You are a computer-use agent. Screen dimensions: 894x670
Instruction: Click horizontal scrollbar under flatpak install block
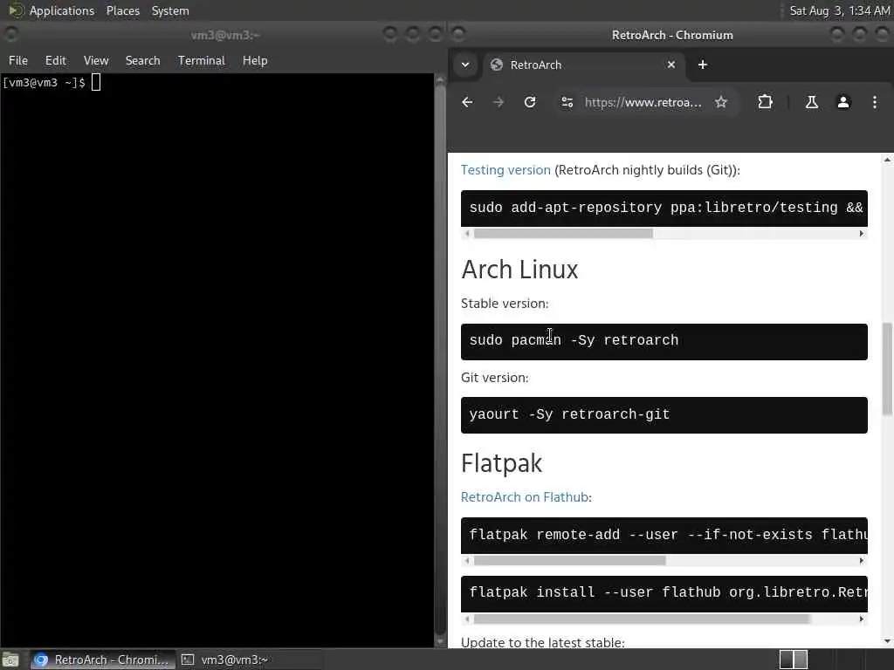(x=642, y=619)
